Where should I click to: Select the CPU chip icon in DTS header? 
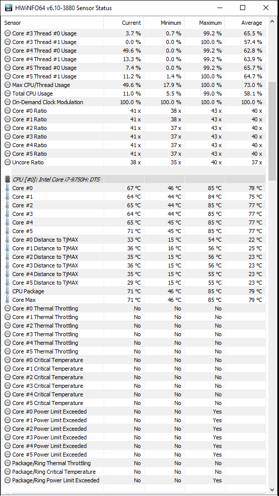(8, 179)
